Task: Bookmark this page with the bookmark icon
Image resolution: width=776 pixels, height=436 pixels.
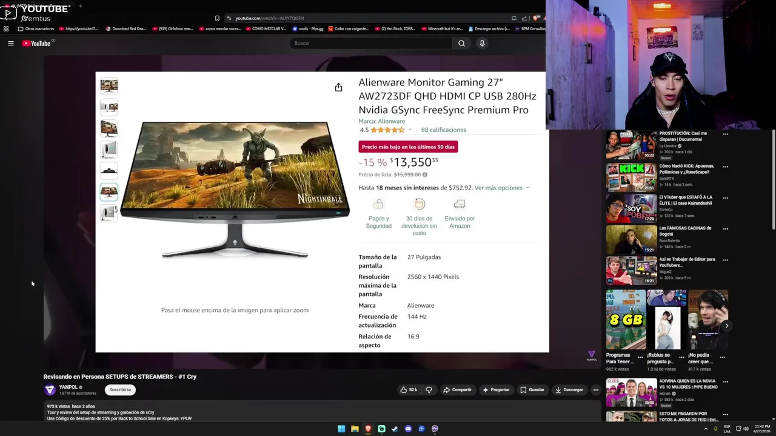Action: pyautogui.click(x=217, y=18)
